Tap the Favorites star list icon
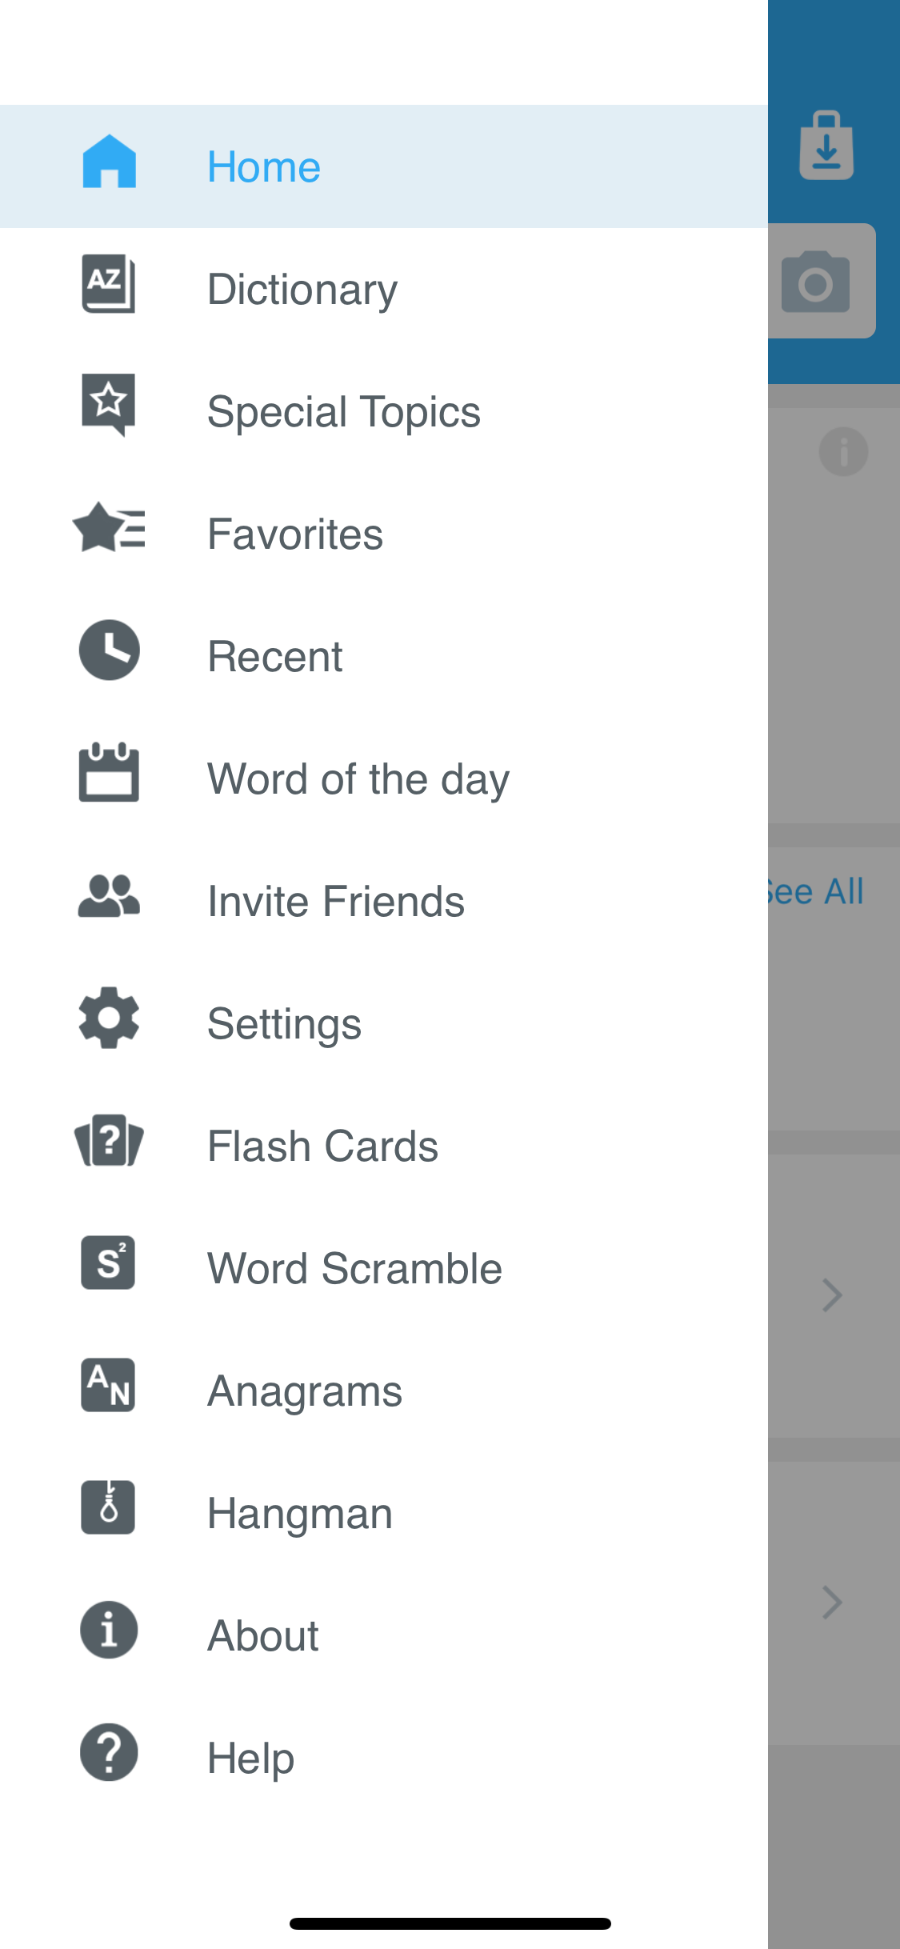This screenshot has height=1949, width=900. (x=109, y=528)
